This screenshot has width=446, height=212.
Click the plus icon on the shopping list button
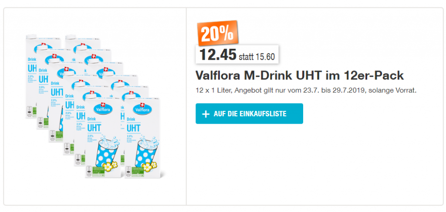pos(206,114)
